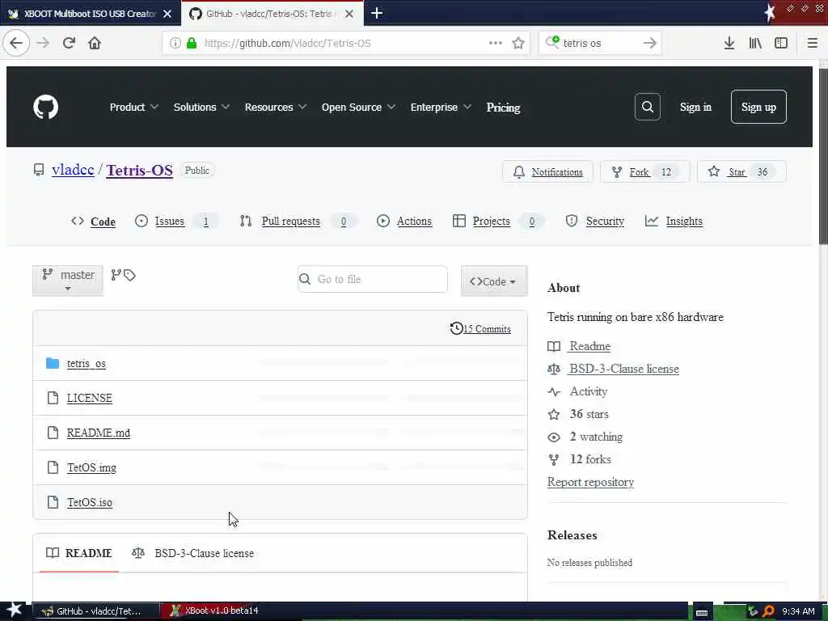Viewport: 828px width, 621px height.
Task: Click the eye icon beside 2 watching
Action: [554, 437]
